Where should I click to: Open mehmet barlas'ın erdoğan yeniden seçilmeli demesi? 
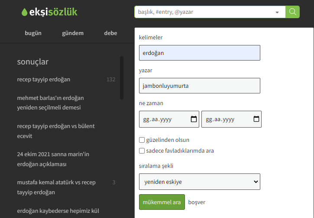[51, 103]
